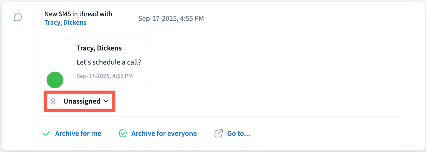Click the green checkmark archive icon
This screenshot has width=426, height=152.
point(47,134)
